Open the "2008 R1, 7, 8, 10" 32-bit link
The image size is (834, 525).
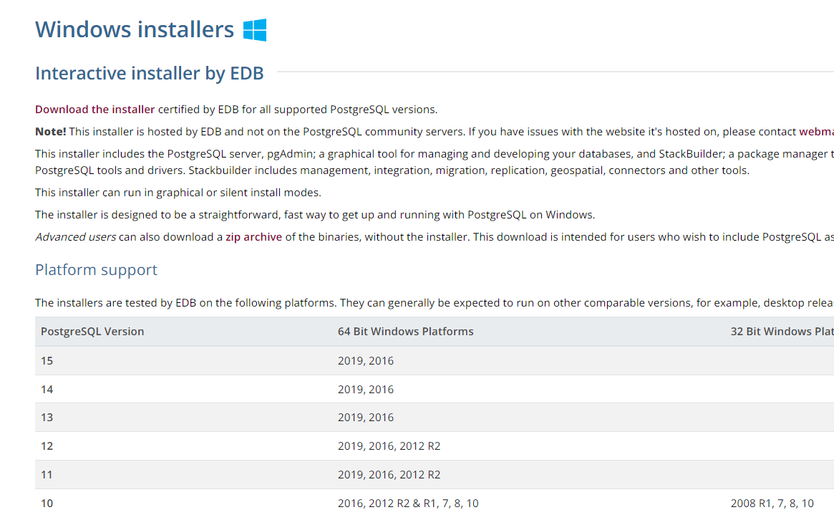click(x=772, y=503)
